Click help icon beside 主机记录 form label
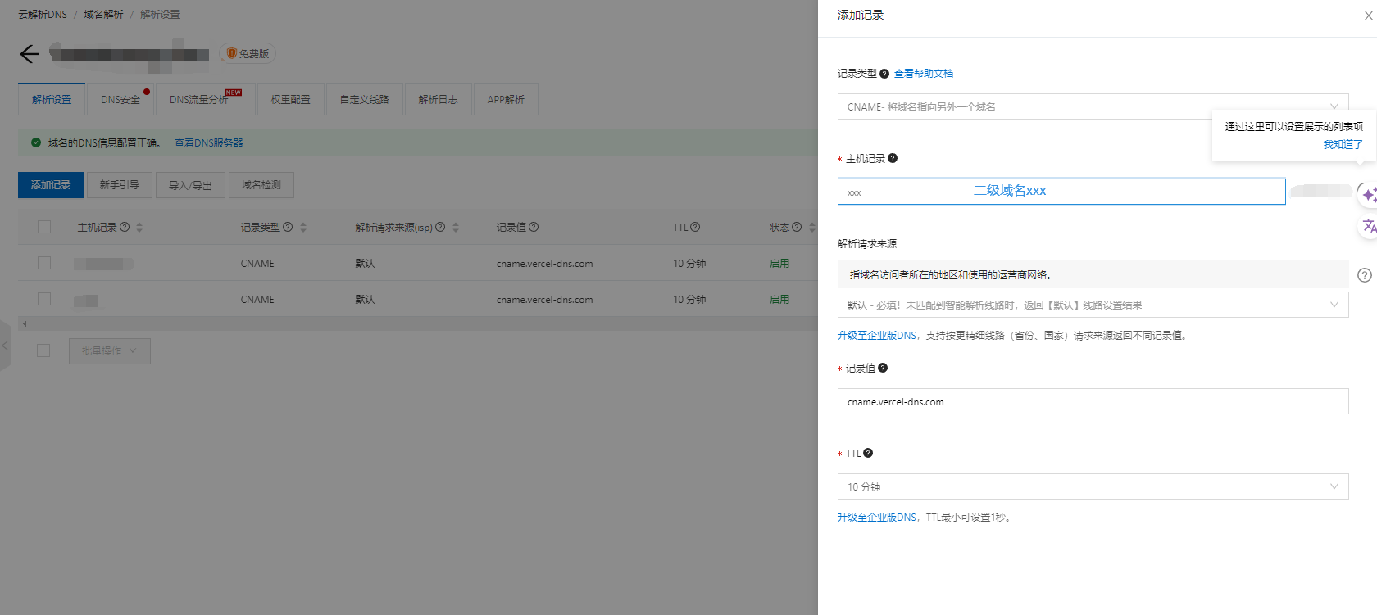This screenshot has width=1377, height=615. pyautogui.click(x=893, y=158)
